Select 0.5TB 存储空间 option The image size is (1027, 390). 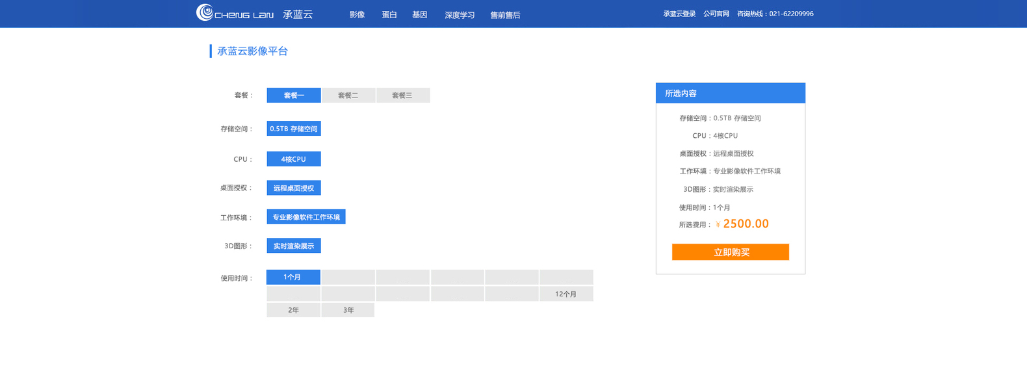pos(294,129)
